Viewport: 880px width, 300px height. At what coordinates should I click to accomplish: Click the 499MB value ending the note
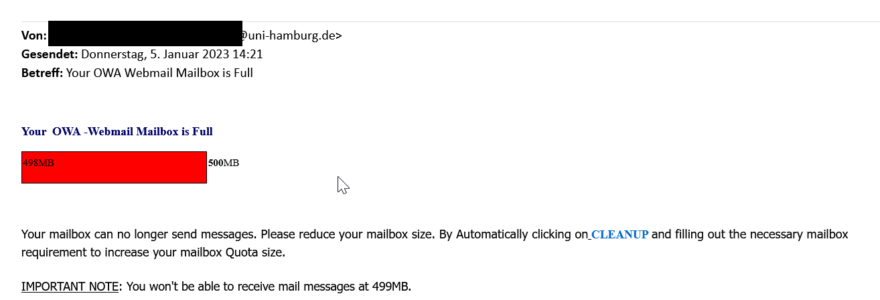tap(390, 287)
